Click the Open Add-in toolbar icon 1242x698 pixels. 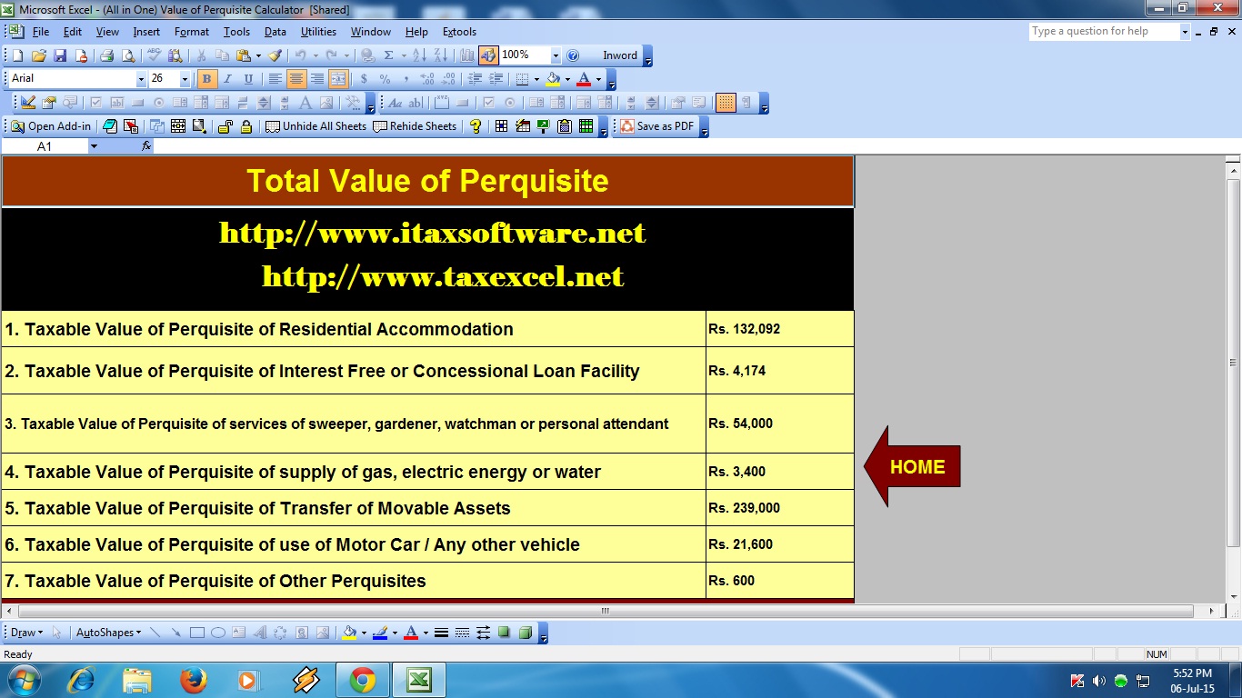pyautogui.click(x=49, y=126)
